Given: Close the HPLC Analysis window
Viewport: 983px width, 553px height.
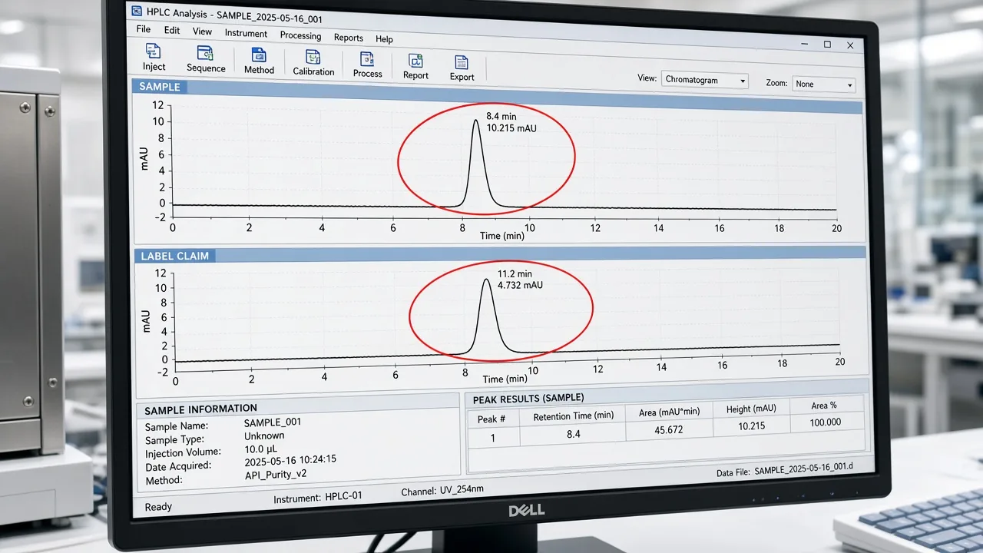Looking at the screenshot, I should [x=850, y=46].
